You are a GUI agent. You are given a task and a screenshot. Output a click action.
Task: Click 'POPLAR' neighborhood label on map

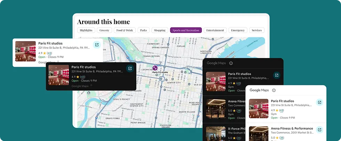(181, 46)
